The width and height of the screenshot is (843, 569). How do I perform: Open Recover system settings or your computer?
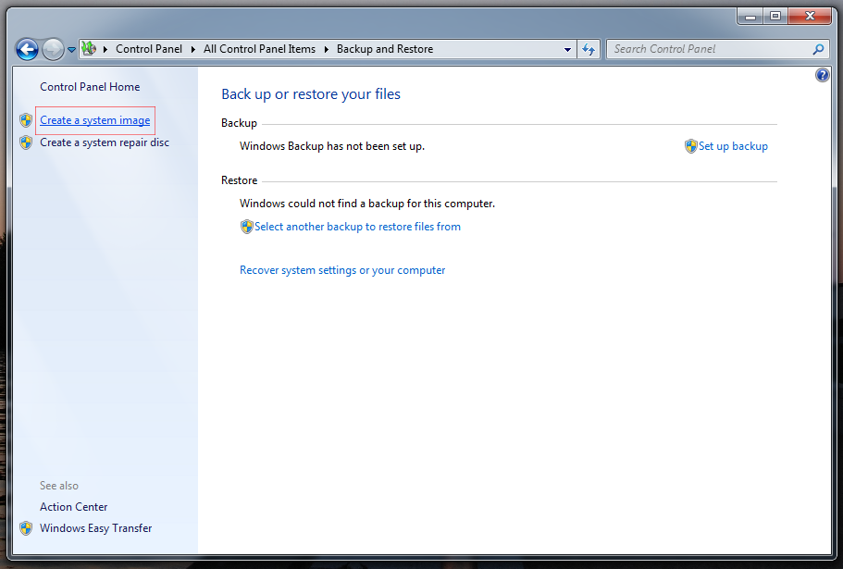pyautogui.click(x=342, y=270)
